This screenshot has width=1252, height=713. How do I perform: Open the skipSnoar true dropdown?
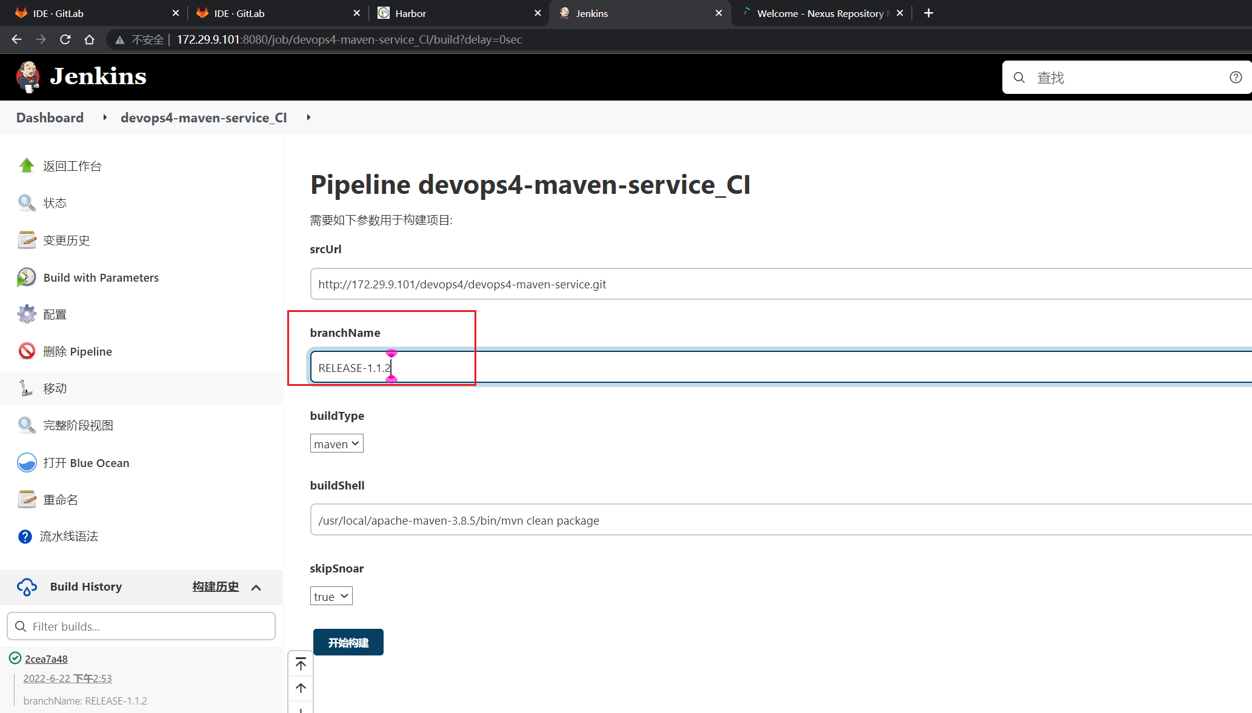[x=331, y=596]
